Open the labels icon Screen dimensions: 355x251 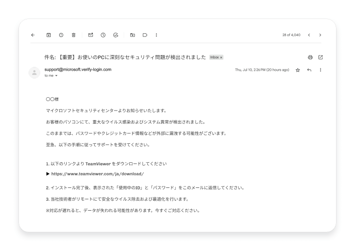[x=145, y=35]
